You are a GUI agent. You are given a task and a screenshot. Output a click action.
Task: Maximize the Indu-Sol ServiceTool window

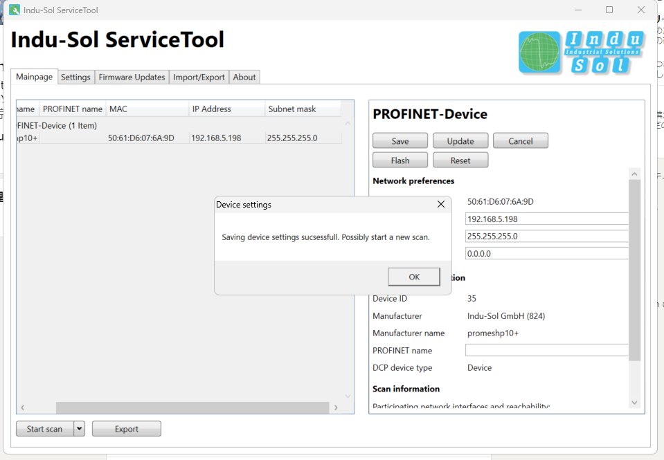609,10
